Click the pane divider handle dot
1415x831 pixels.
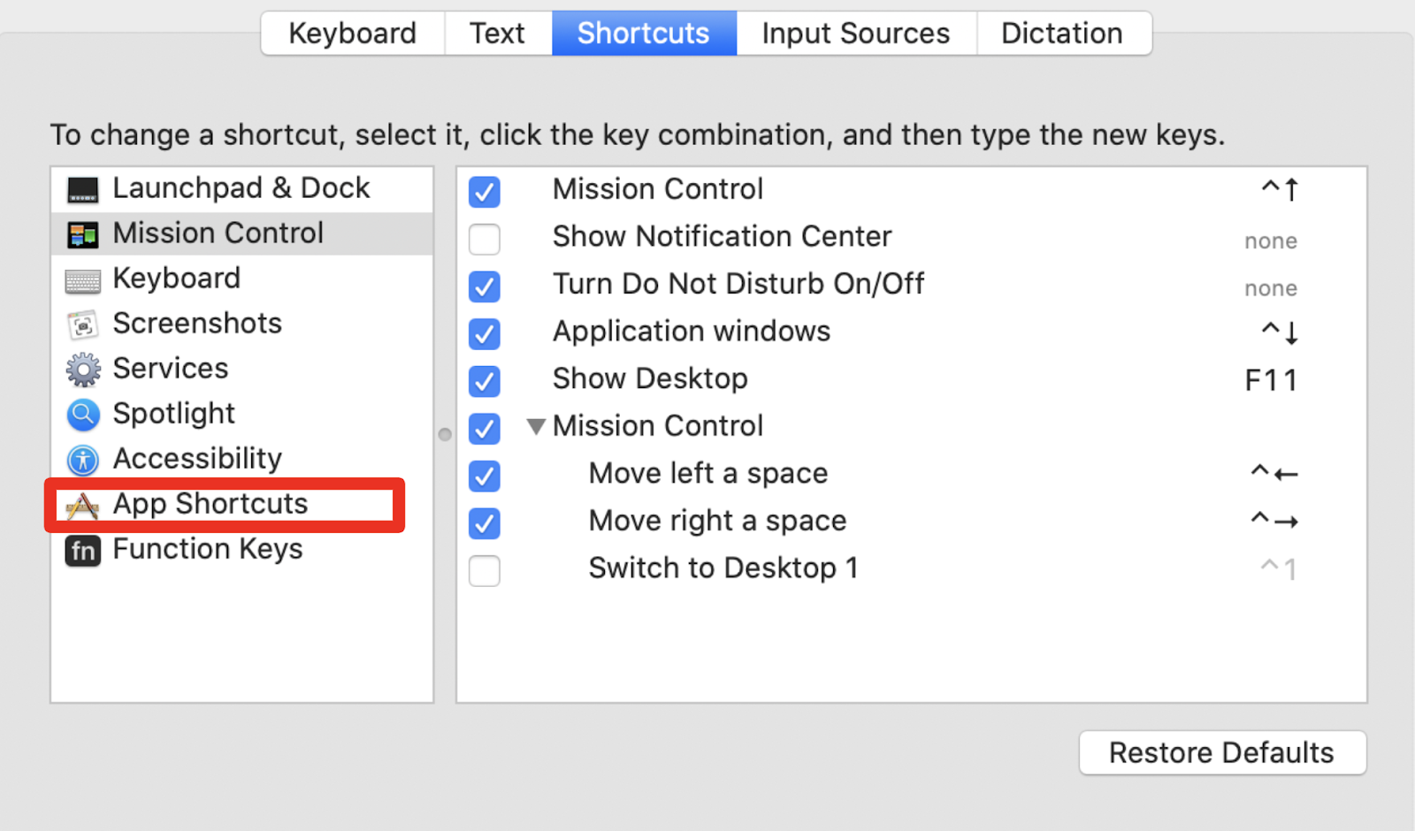[445, 434]
